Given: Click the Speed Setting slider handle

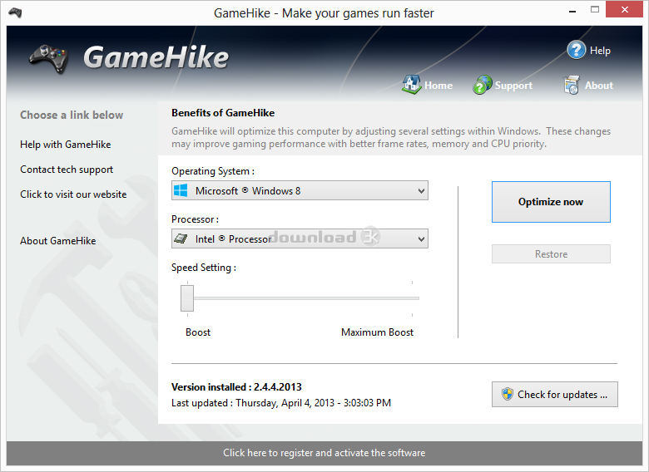Looking at the screenshot, I should point(187,297).
